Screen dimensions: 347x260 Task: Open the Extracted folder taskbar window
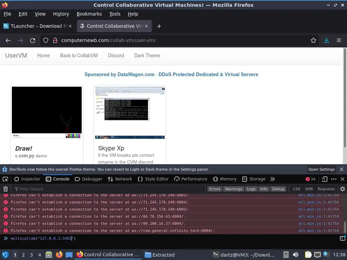tap(160, 255)
